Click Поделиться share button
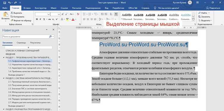Screen dimensions: 224x111 (214, 8)
